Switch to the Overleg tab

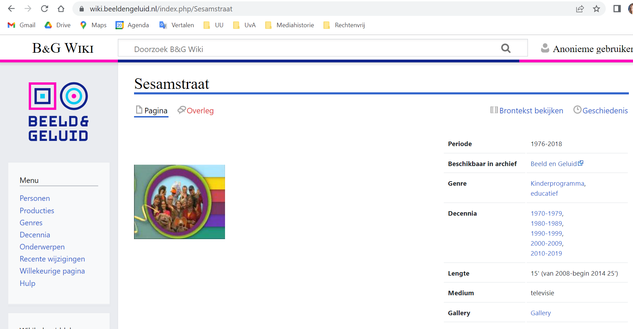[196, 111]
